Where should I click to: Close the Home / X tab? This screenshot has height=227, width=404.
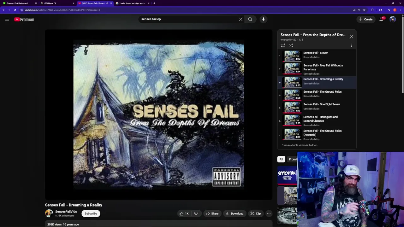74,3
